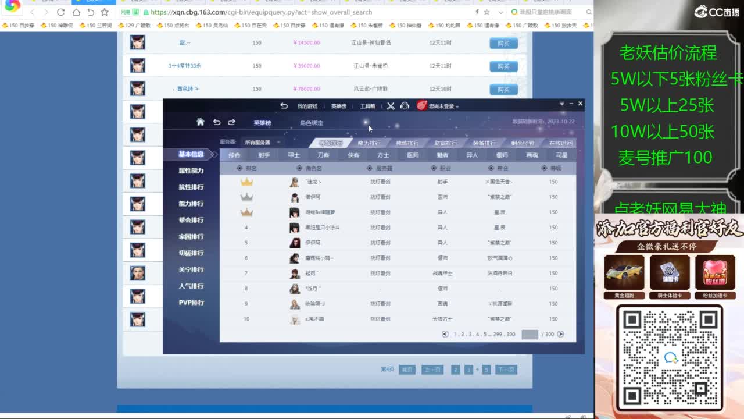The height and width of the screenshot is (419, 744).
Task: Filter ranking by 射手 class
Action: pyautogui.click(x=264, y=155)
